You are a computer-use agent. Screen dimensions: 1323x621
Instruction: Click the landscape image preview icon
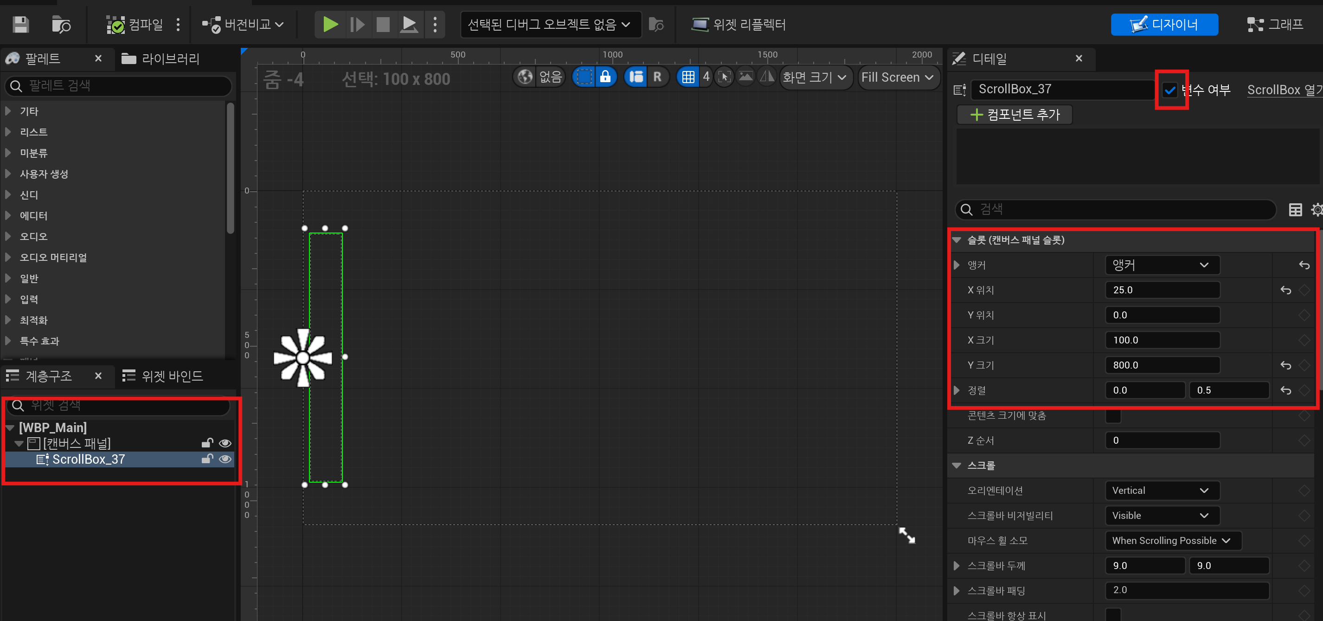click(x=746, y=77)
